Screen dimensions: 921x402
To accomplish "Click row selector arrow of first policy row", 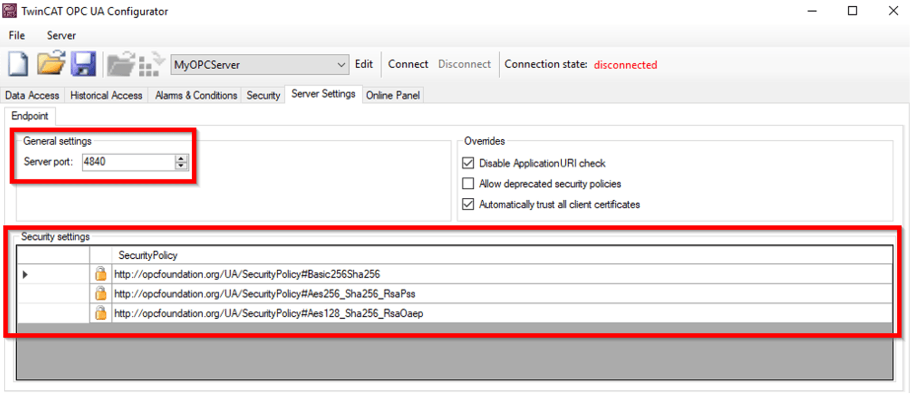I will [x=25, y=274].
